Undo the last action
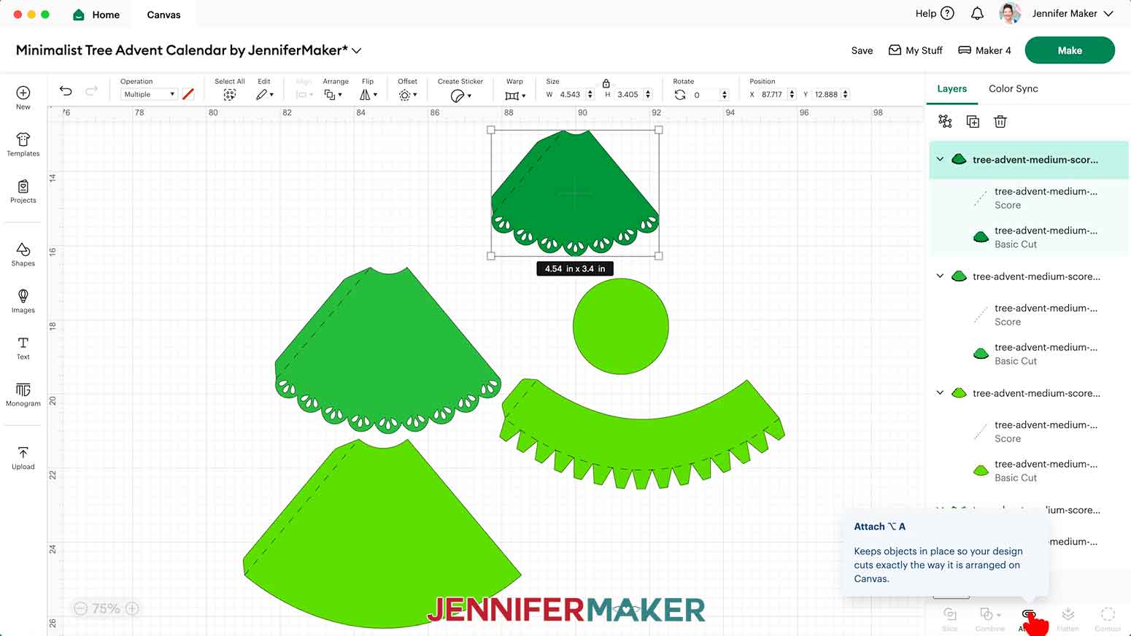The image size is (1131, 636). point(66,91)
